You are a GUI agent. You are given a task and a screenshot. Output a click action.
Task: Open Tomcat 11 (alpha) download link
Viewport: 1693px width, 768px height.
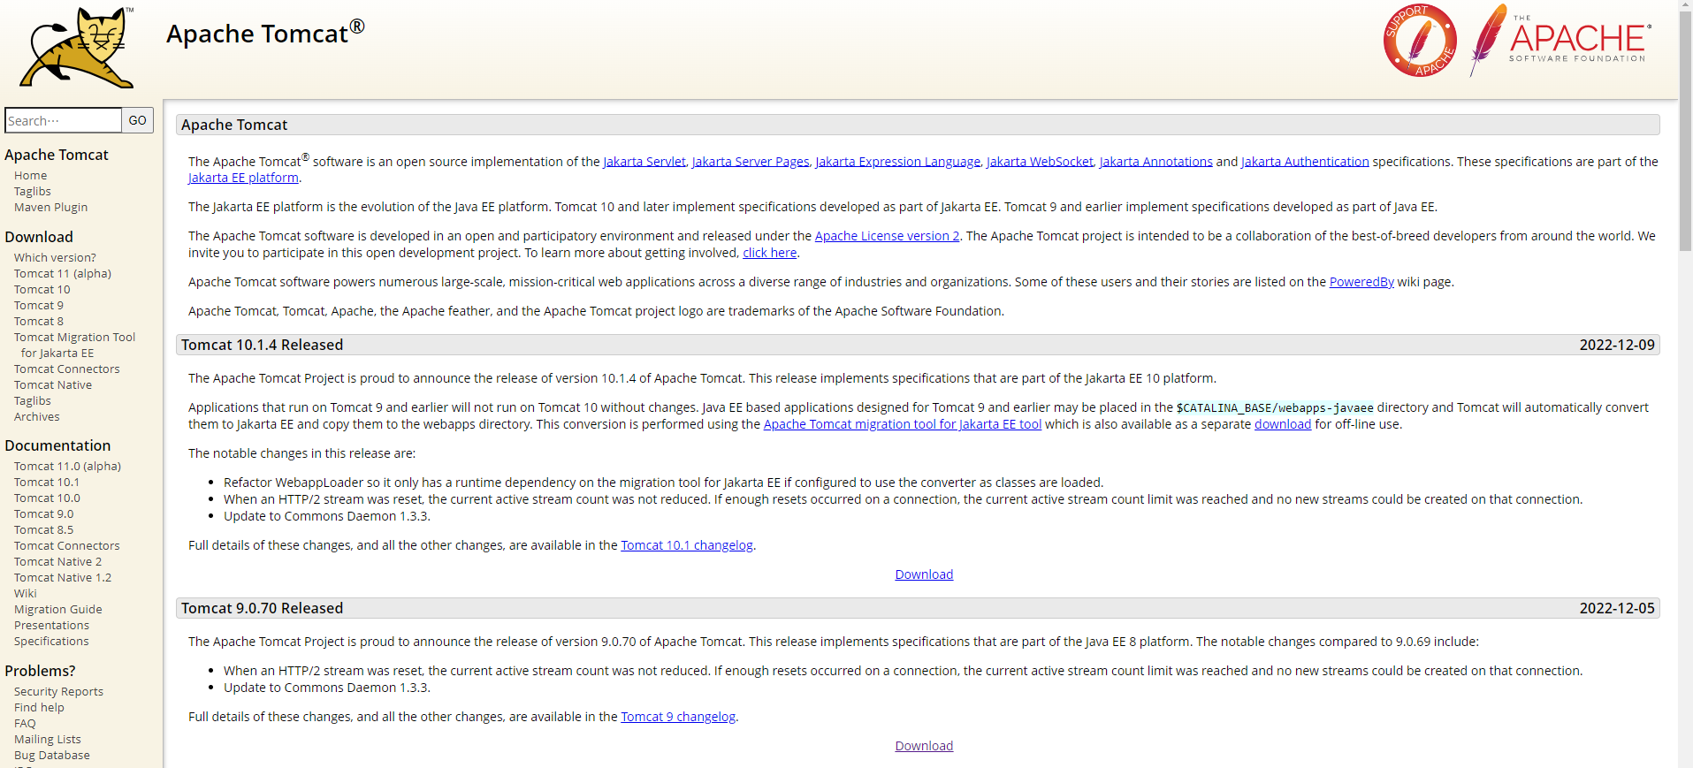coord(63,274)
